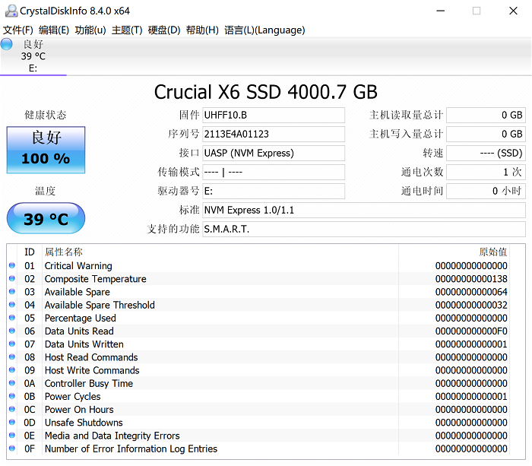Image resolution: width=532 pixels, height=466 pixels.
Task: Open the 硬盘(D) menu
Action: [x=164, y=30]
